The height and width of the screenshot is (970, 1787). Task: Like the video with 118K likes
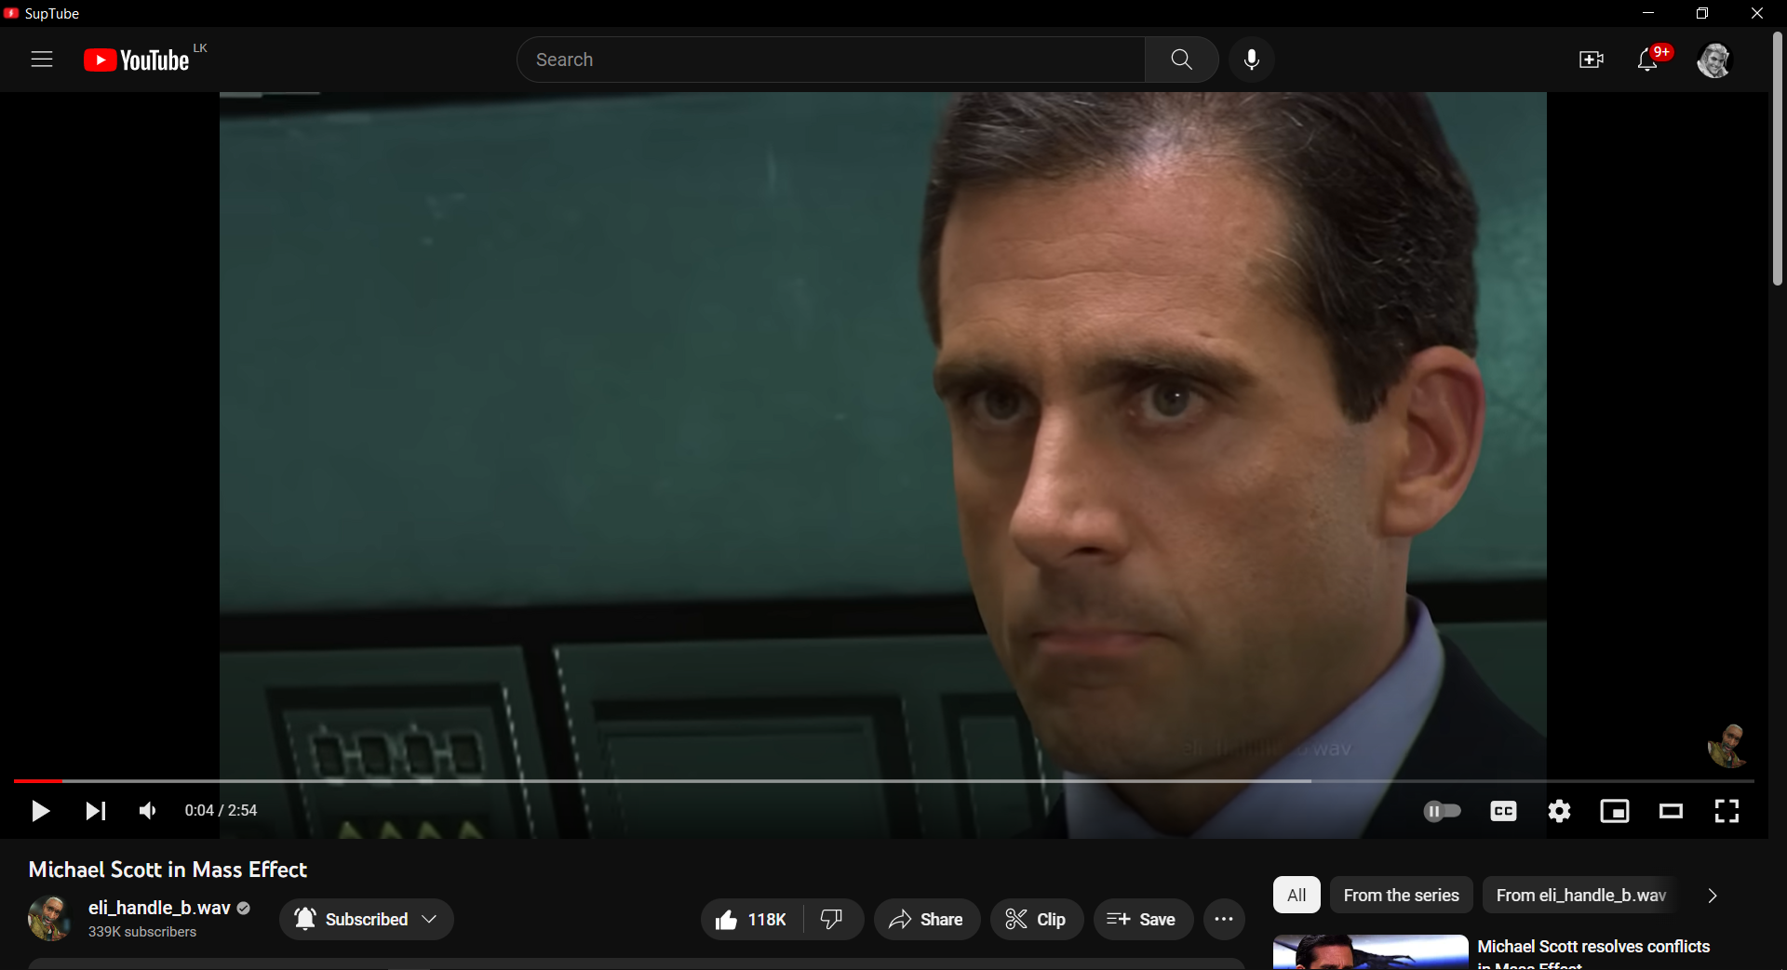click(752, 920)
